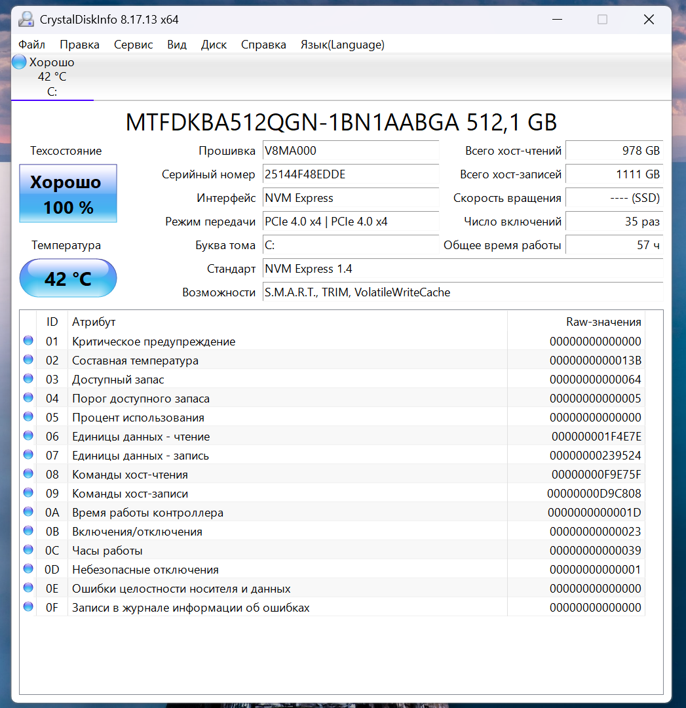
Task: Select row Включения/отключения
Action: pyautogui.click(x=332, y=532)
